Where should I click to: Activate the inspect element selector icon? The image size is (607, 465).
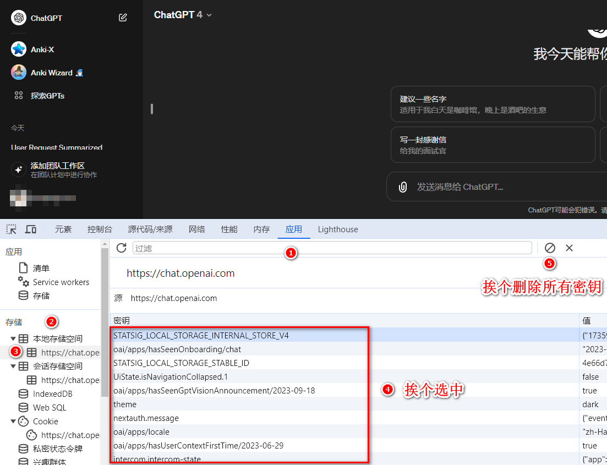(x=11, y=229)
